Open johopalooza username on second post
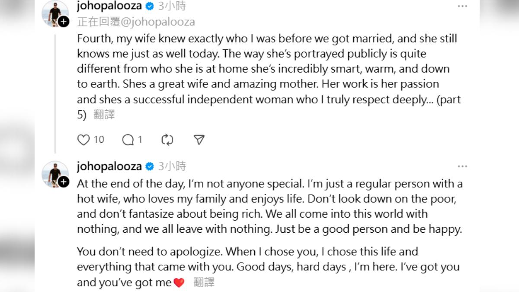519x292 pixels. [109, 167]
